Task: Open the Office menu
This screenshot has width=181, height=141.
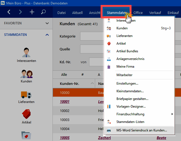Action: click(138, 13)
